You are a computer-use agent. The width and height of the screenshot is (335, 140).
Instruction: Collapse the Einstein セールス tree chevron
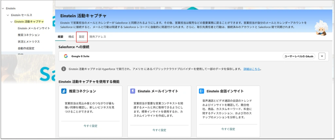click(x=8, y=15)
